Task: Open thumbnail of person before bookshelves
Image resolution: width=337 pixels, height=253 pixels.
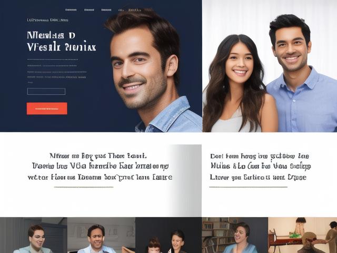Action: pyautogui.click(x=235, y=235)
